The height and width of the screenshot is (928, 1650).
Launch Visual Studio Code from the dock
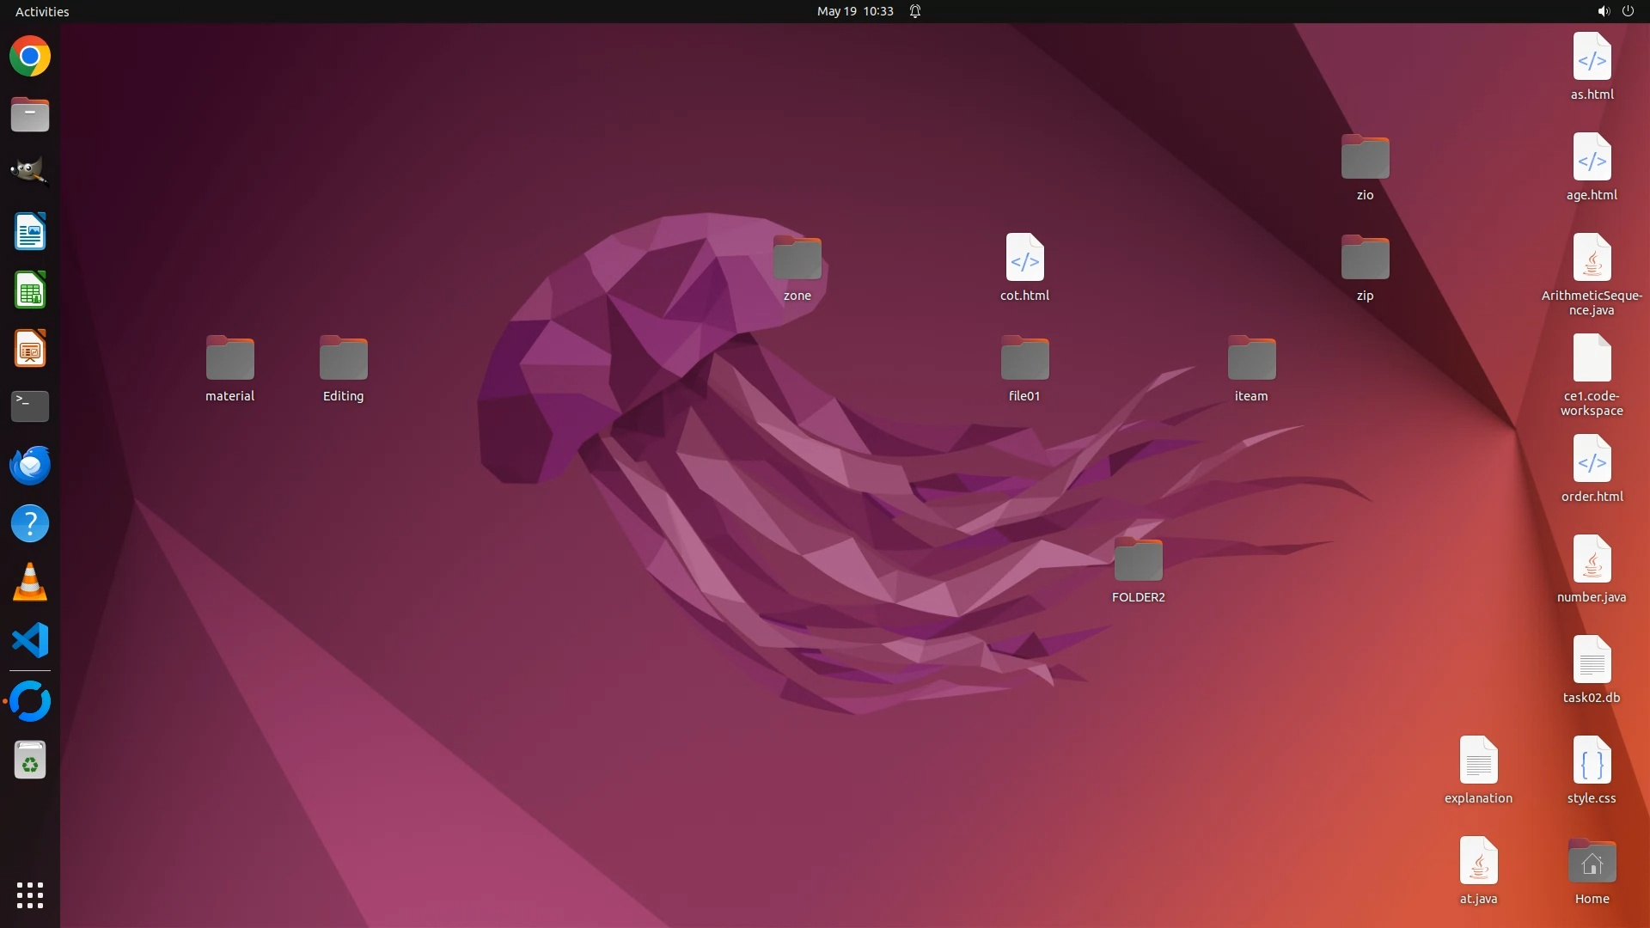tap(30, 641)
